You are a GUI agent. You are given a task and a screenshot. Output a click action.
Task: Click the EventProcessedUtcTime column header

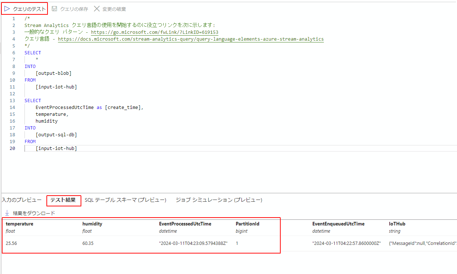coord(185,224)
